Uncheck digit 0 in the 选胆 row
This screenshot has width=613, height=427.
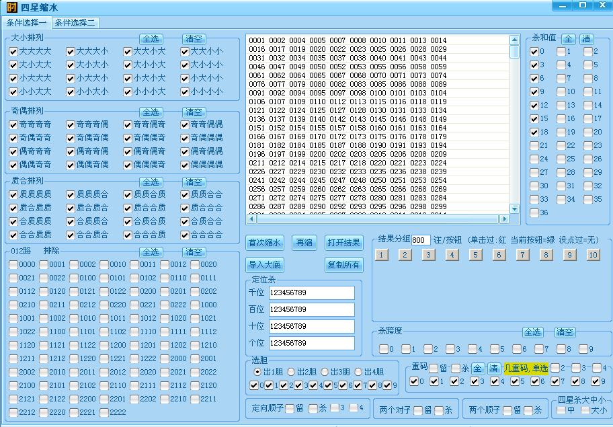point(254,385)
